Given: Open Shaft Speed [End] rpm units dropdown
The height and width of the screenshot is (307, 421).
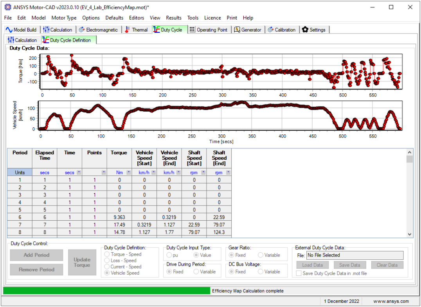Looking at the screenshot, I should (x=228, y=172).
